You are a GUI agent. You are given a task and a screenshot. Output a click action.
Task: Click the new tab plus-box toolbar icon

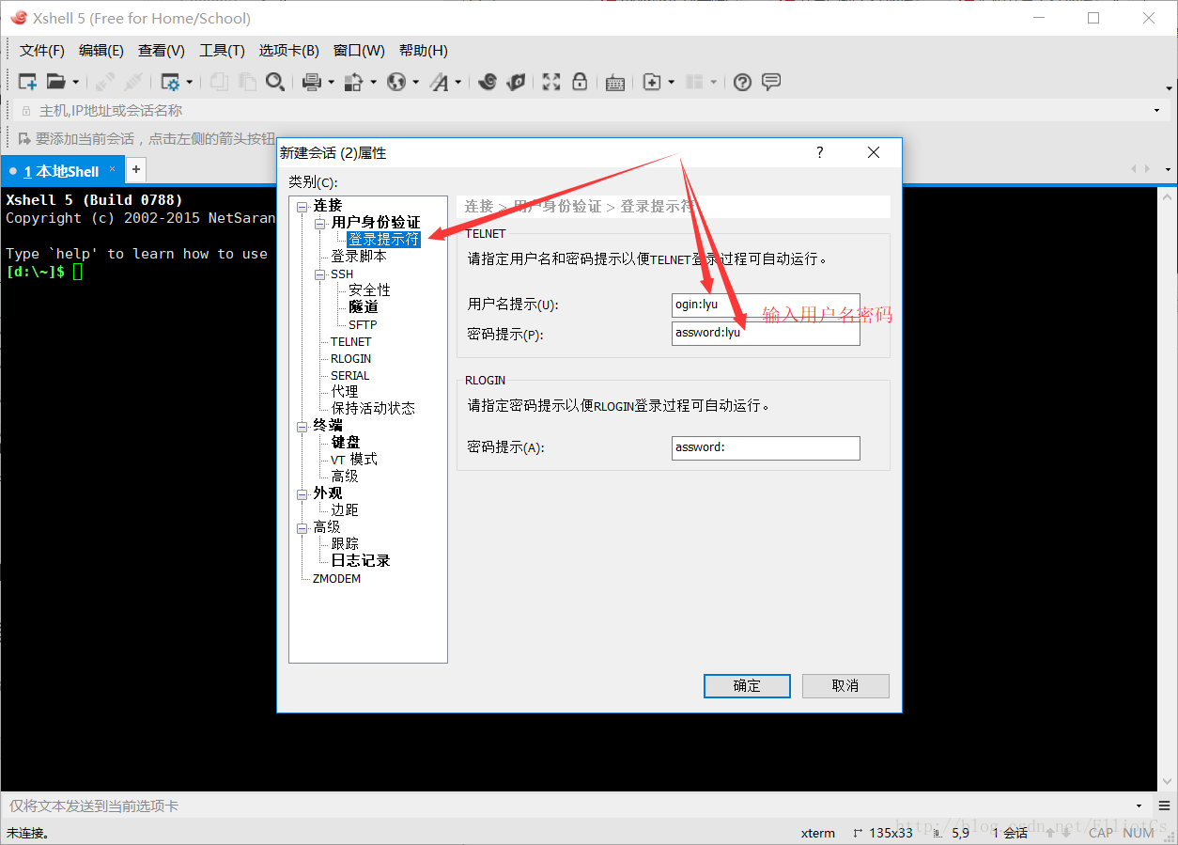[652, 82]
